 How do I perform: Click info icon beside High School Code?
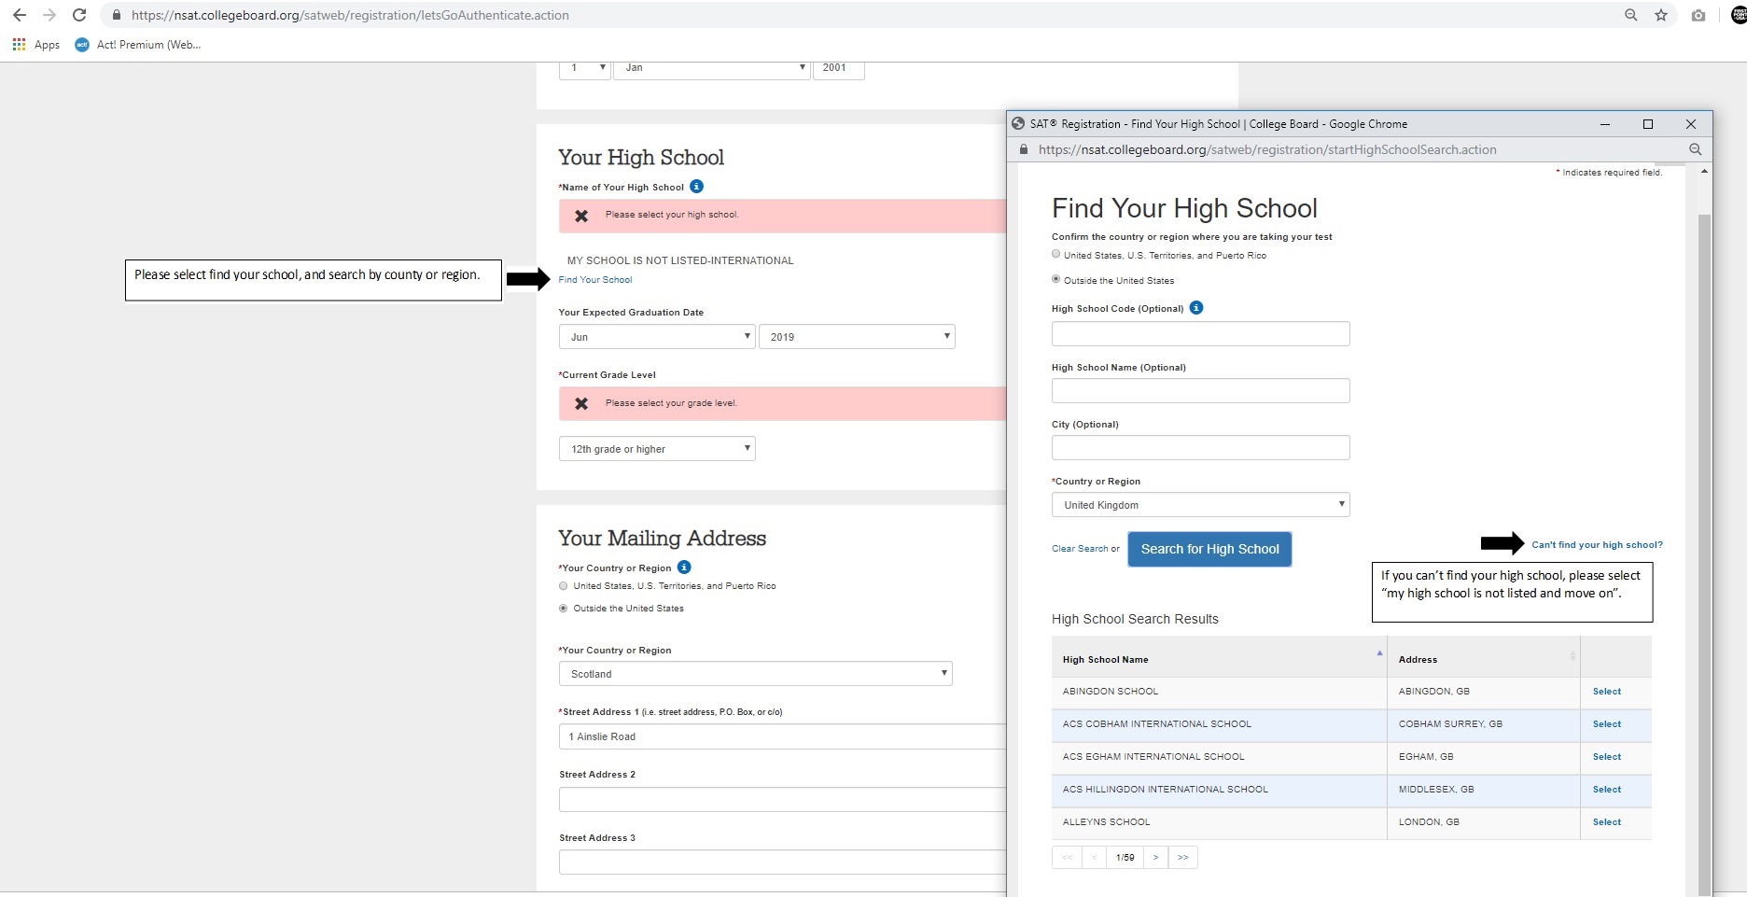[x=1196, y=308]
